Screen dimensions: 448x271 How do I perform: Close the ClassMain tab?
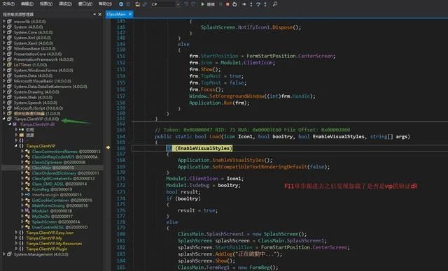click(130, 14)
